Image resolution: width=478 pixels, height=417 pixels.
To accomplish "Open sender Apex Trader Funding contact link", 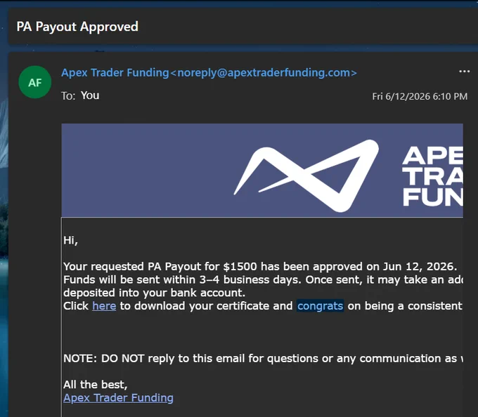I will pyautogui.click(x=115, y=73).
